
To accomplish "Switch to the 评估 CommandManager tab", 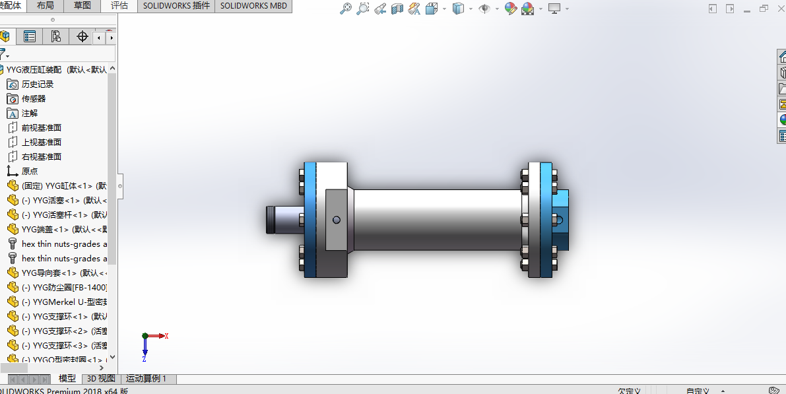I will [x=119, y=5].
